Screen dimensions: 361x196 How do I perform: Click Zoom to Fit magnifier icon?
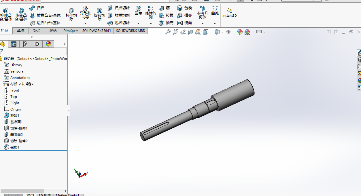[168, 32]
